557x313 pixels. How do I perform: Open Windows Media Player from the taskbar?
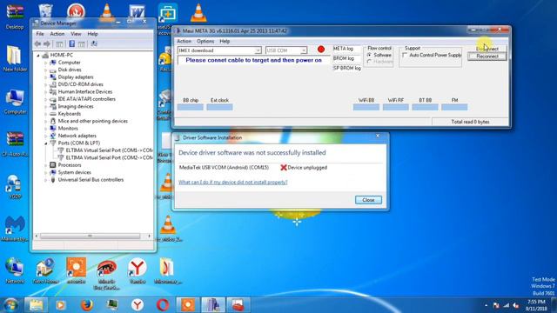pyautogui.click(x=61, y=305)
